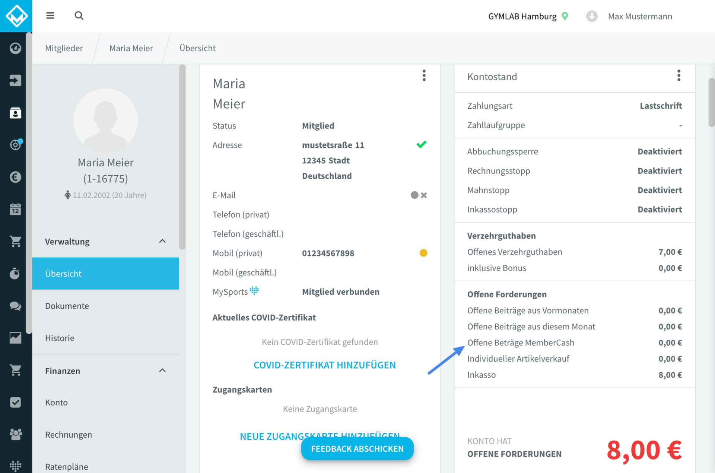Click the E-Mail status x icon
715x473 pixels.
tap(424, 195)
